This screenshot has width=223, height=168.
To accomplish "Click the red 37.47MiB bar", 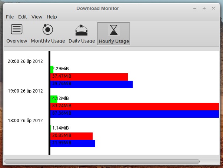I will [x=89, y=77].
